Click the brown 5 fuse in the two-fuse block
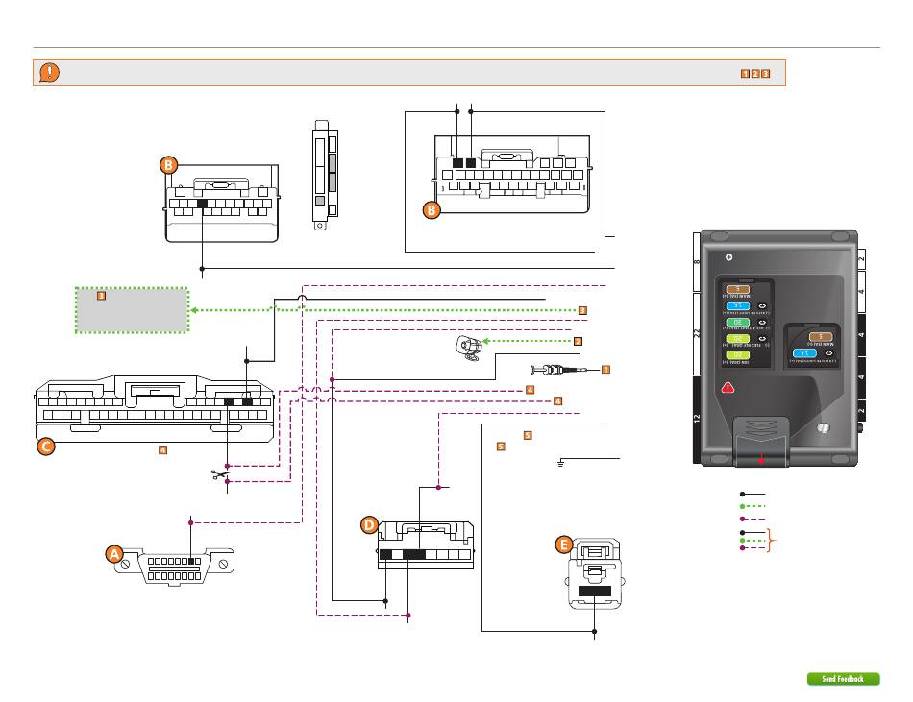913x702 pixels. tap(821, 337)
